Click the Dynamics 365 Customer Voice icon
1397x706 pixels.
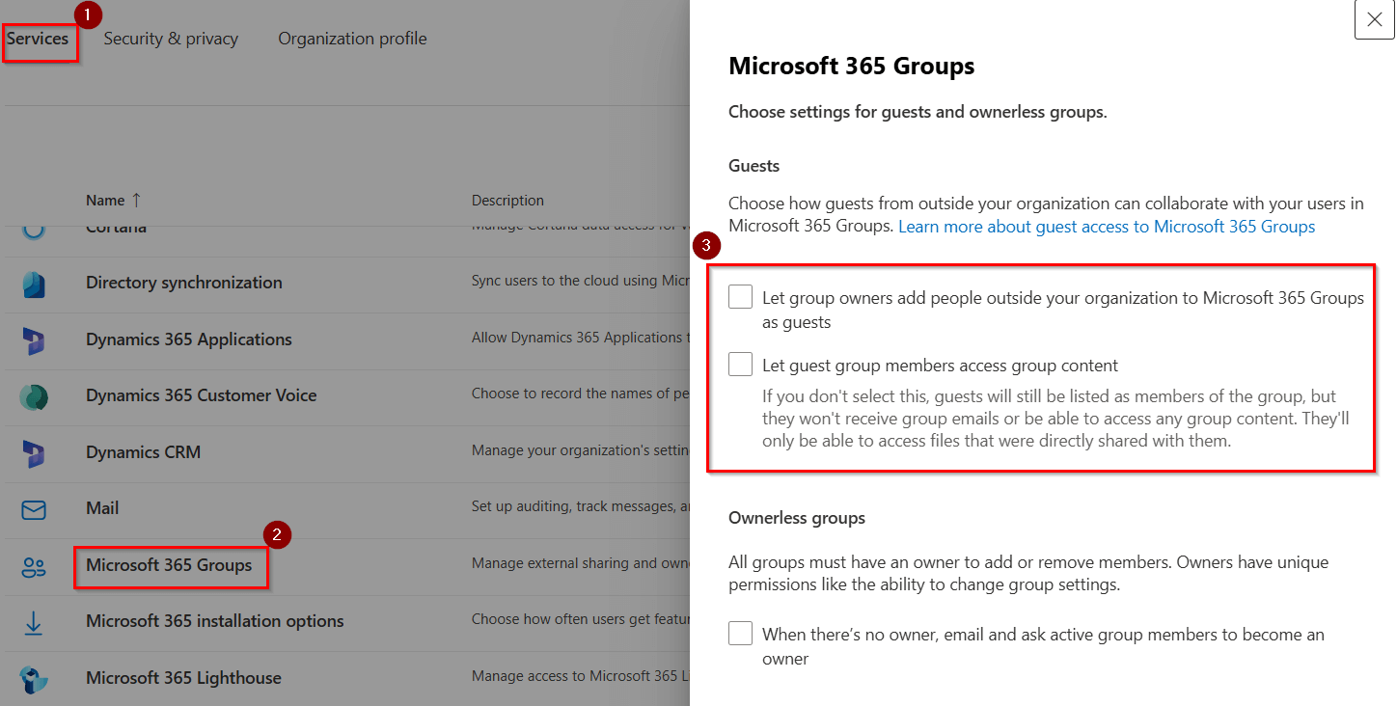pos(34,396)
